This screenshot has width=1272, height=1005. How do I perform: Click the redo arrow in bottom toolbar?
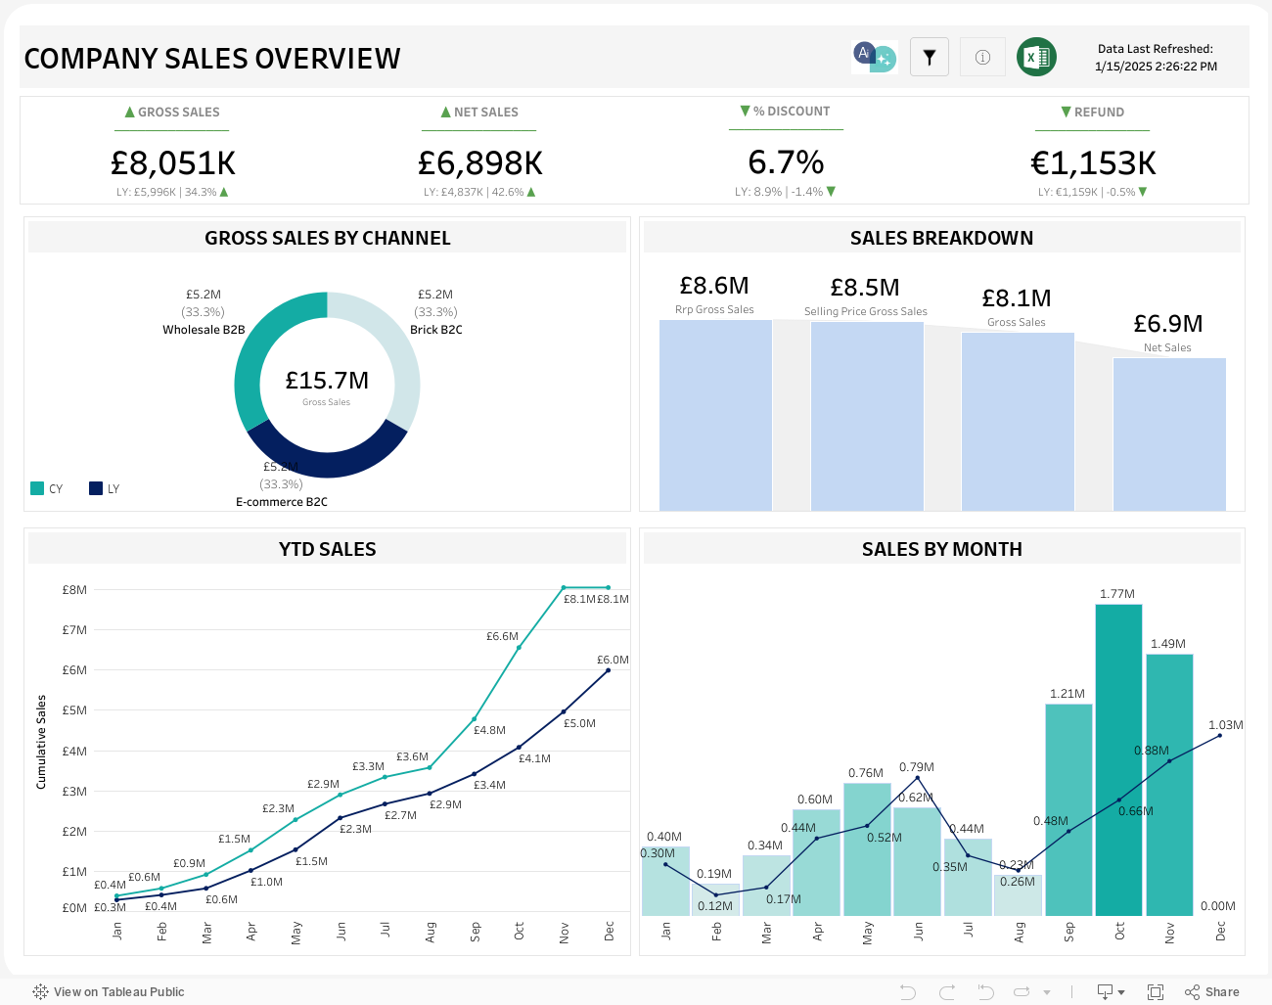[947, 992]
